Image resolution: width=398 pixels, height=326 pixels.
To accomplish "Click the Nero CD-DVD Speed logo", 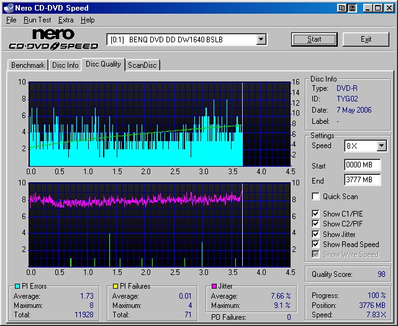I will pyautogui.click(x=53, y=39).
